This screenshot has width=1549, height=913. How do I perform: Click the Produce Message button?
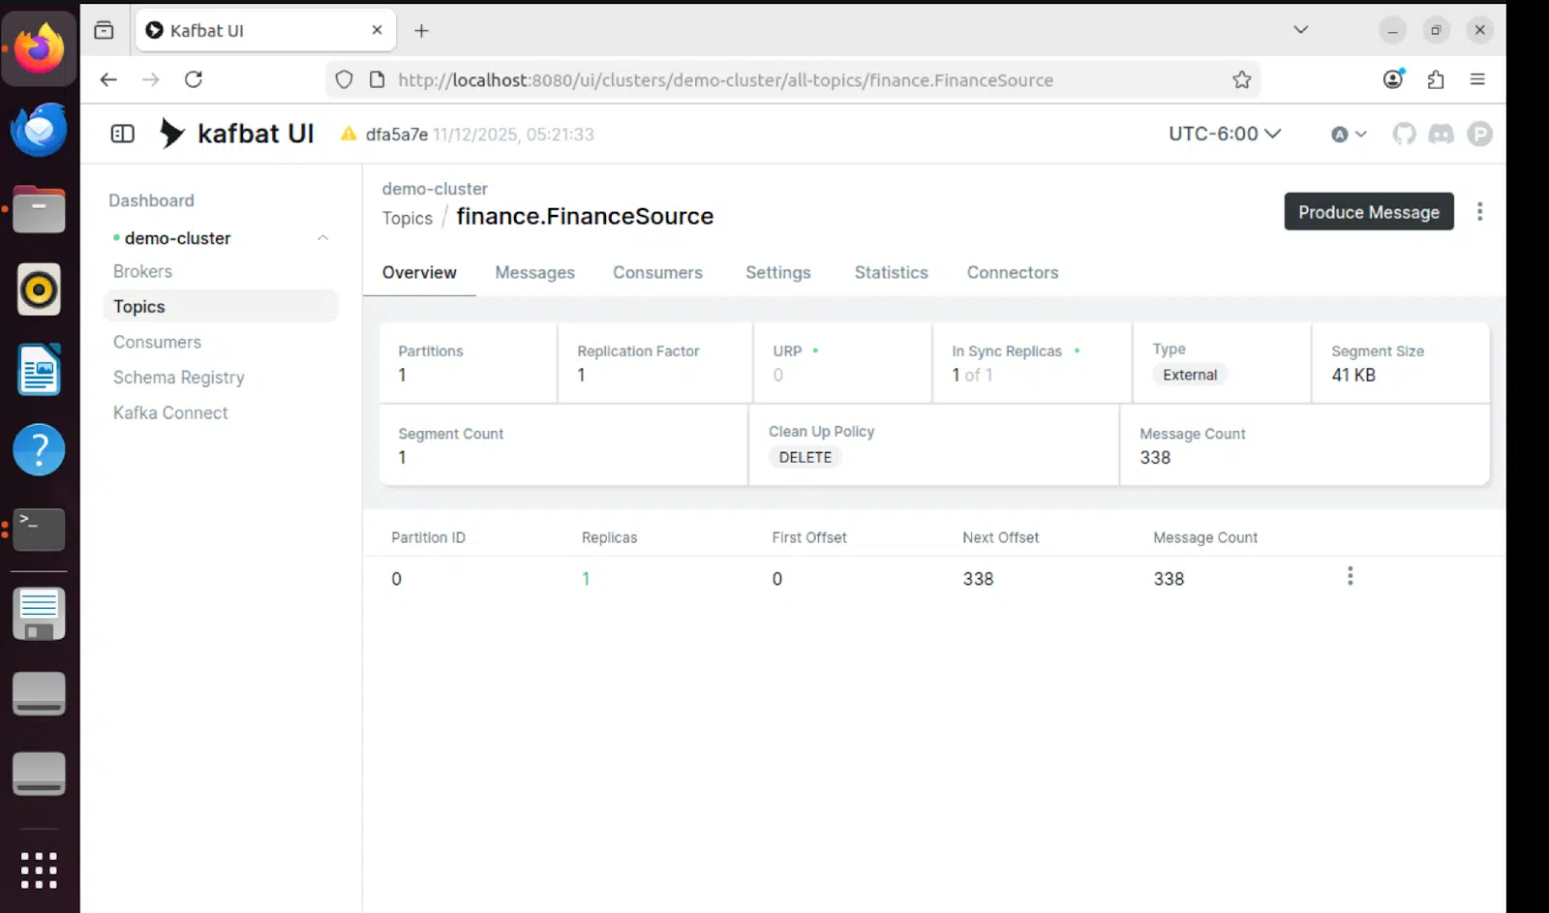[x=1368, y=212]
